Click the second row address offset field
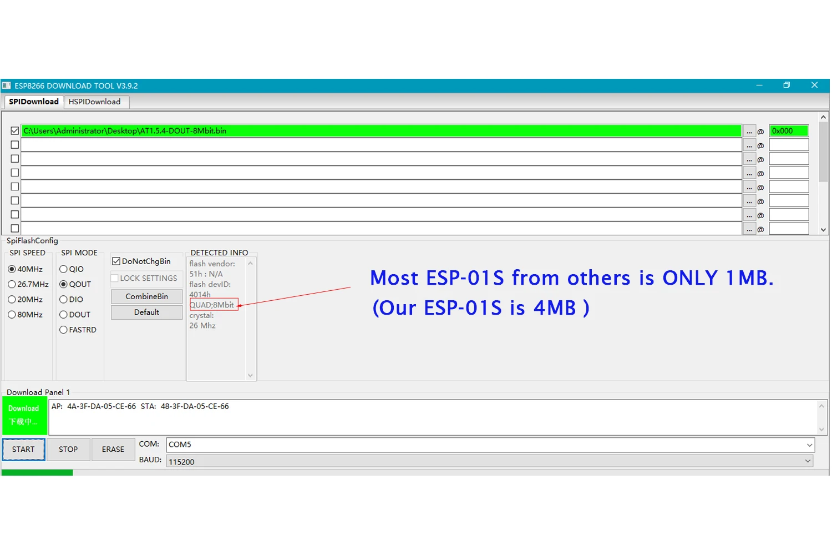 tap(789, 145)
